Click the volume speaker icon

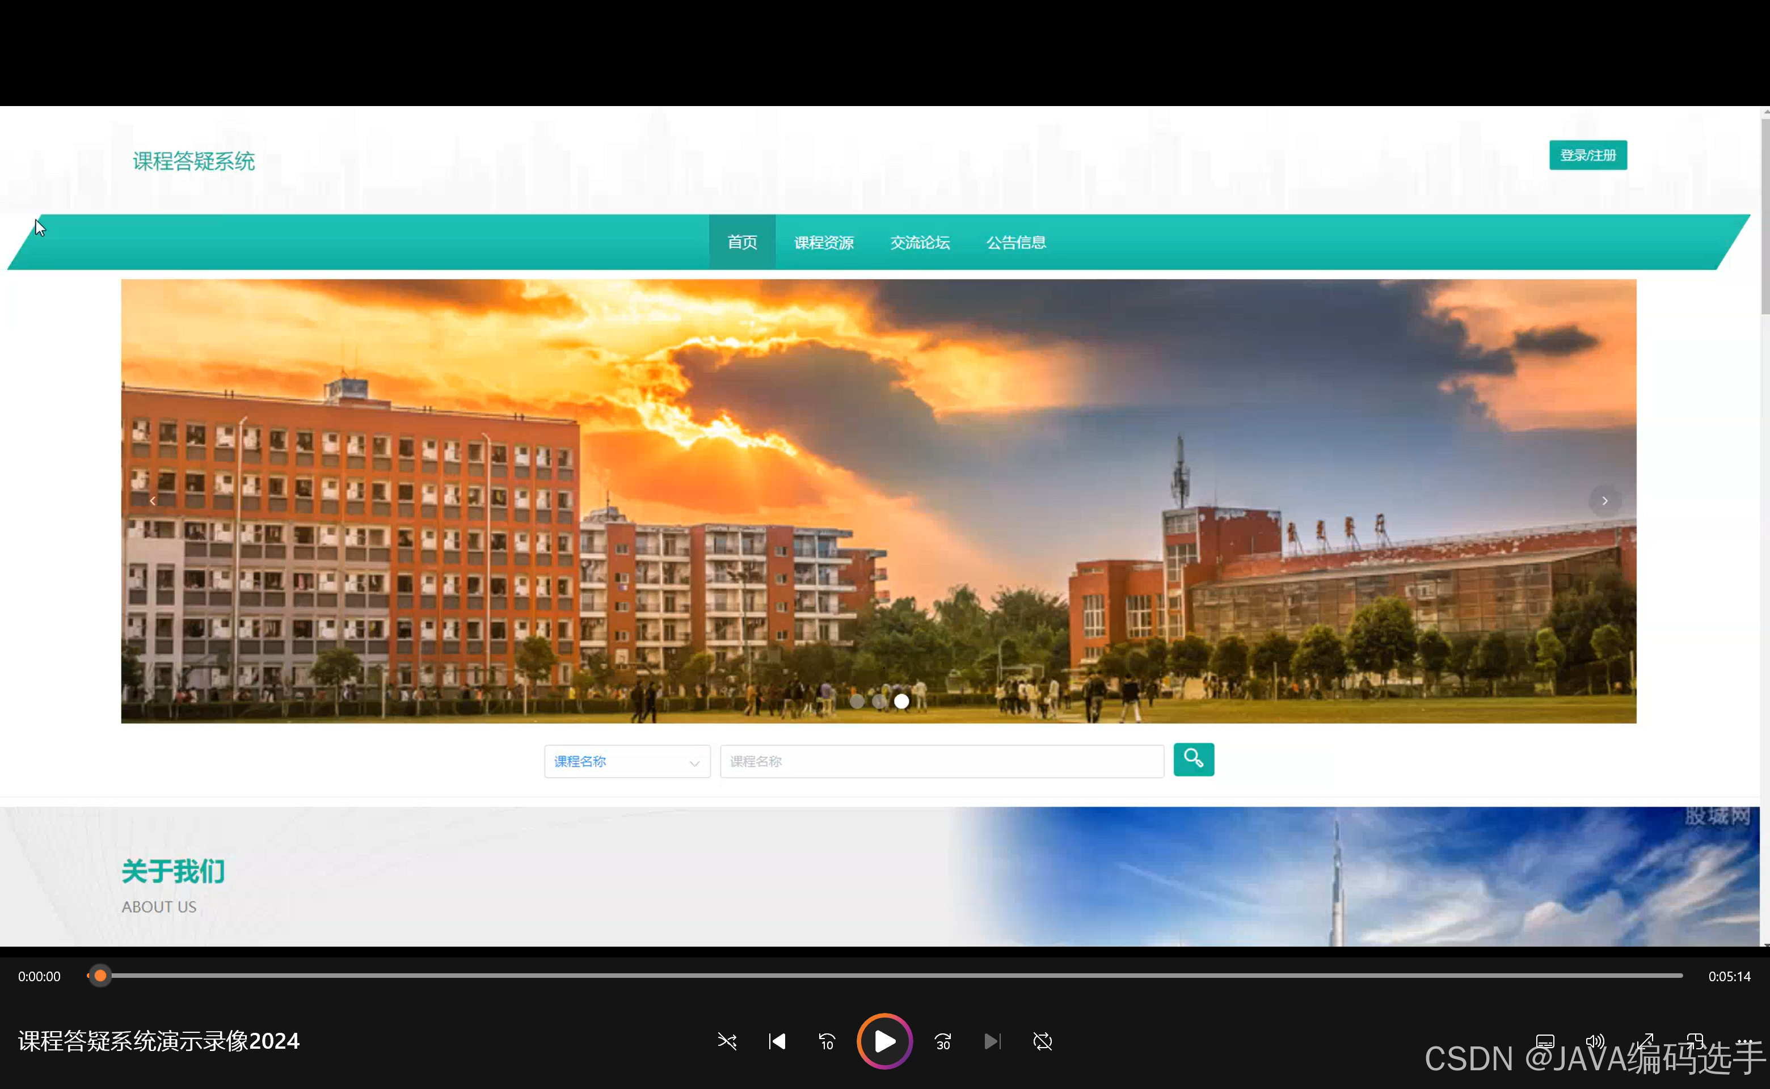coord(1595,1041)
